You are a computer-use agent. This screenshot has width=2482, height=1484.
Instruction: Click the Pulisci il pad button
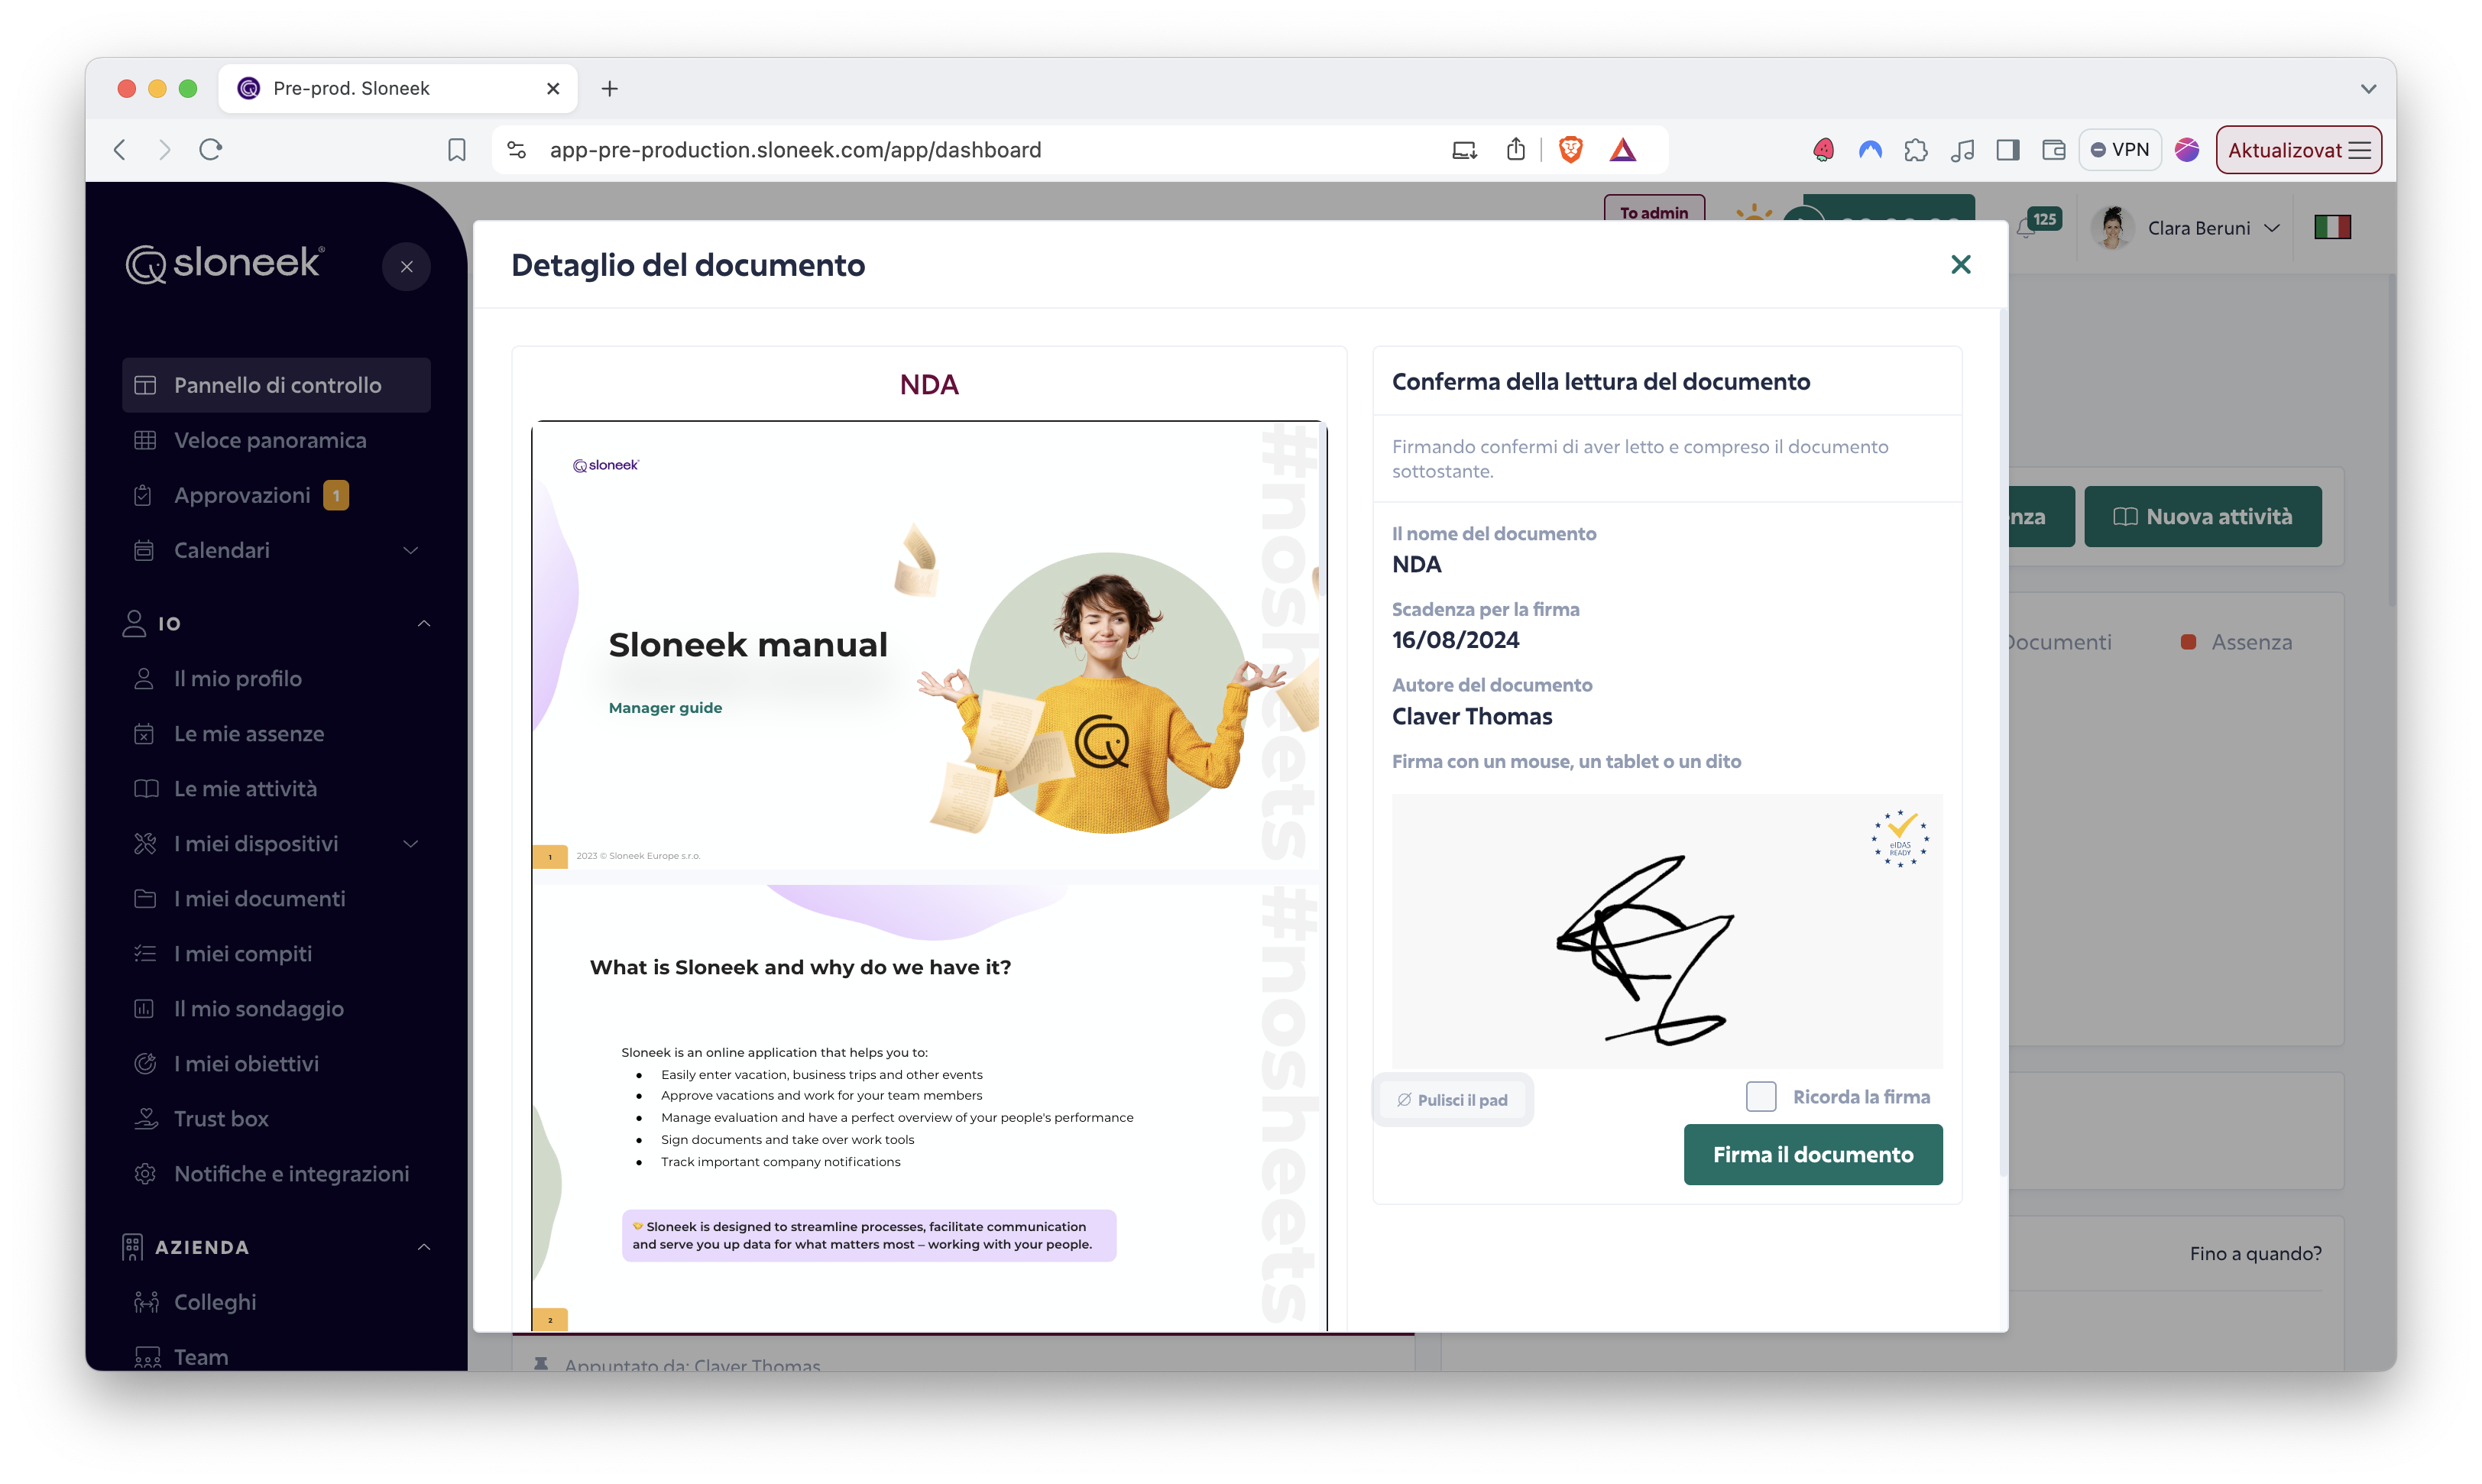click(1452, 1100)
